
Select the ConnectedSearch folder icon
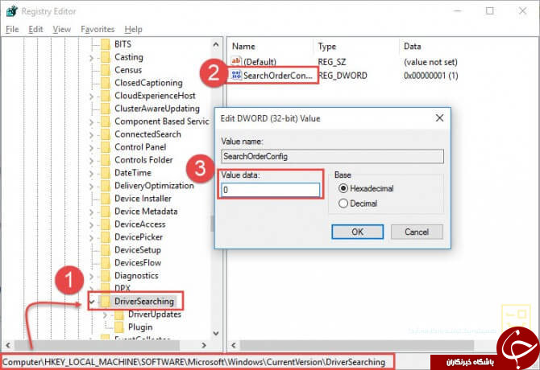106,134
